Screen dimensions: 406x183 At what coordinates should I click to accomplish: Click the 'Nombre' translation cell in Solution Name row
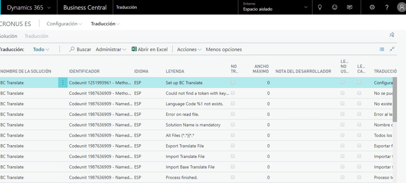point(383,125)
